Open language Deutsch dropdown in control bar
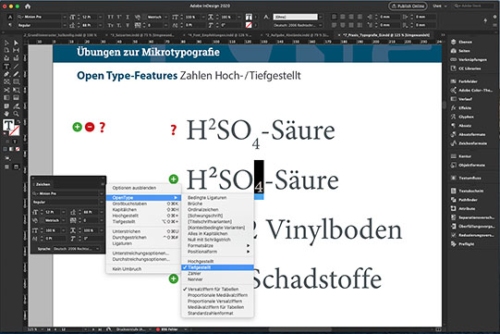 (320, 25)
